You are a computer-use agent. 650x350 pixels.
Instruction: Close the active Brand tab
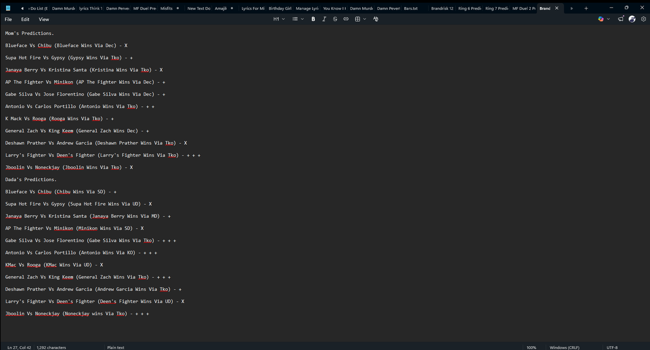point(556,9)
